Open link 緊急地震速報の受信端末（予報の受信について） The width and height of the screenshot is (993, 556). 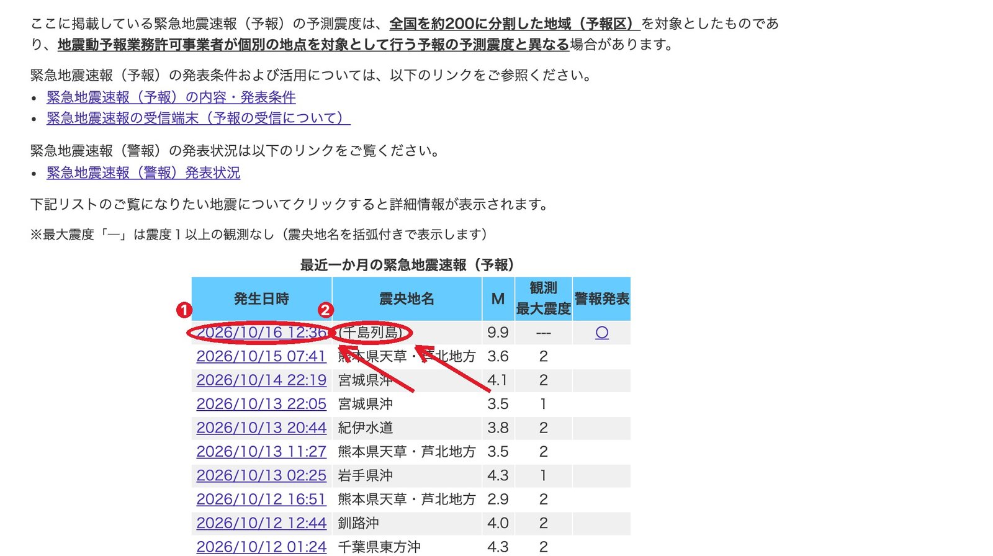(x=199, y=118)
